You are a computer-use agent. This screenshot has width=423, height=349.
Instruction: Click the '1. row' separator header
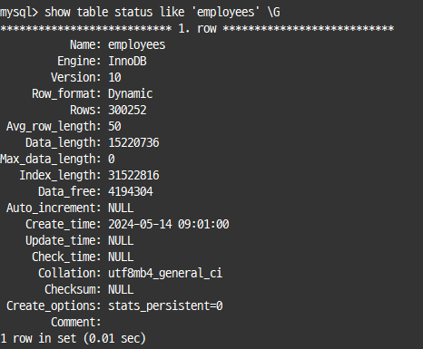pyautogui.click(x=197, y=29)
